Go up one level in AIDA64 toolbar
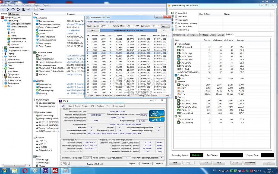278x174 pixels. 13,10
